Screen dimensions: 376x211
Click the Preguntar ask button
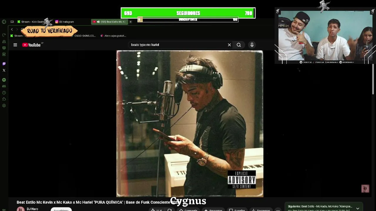pos(214,210)
